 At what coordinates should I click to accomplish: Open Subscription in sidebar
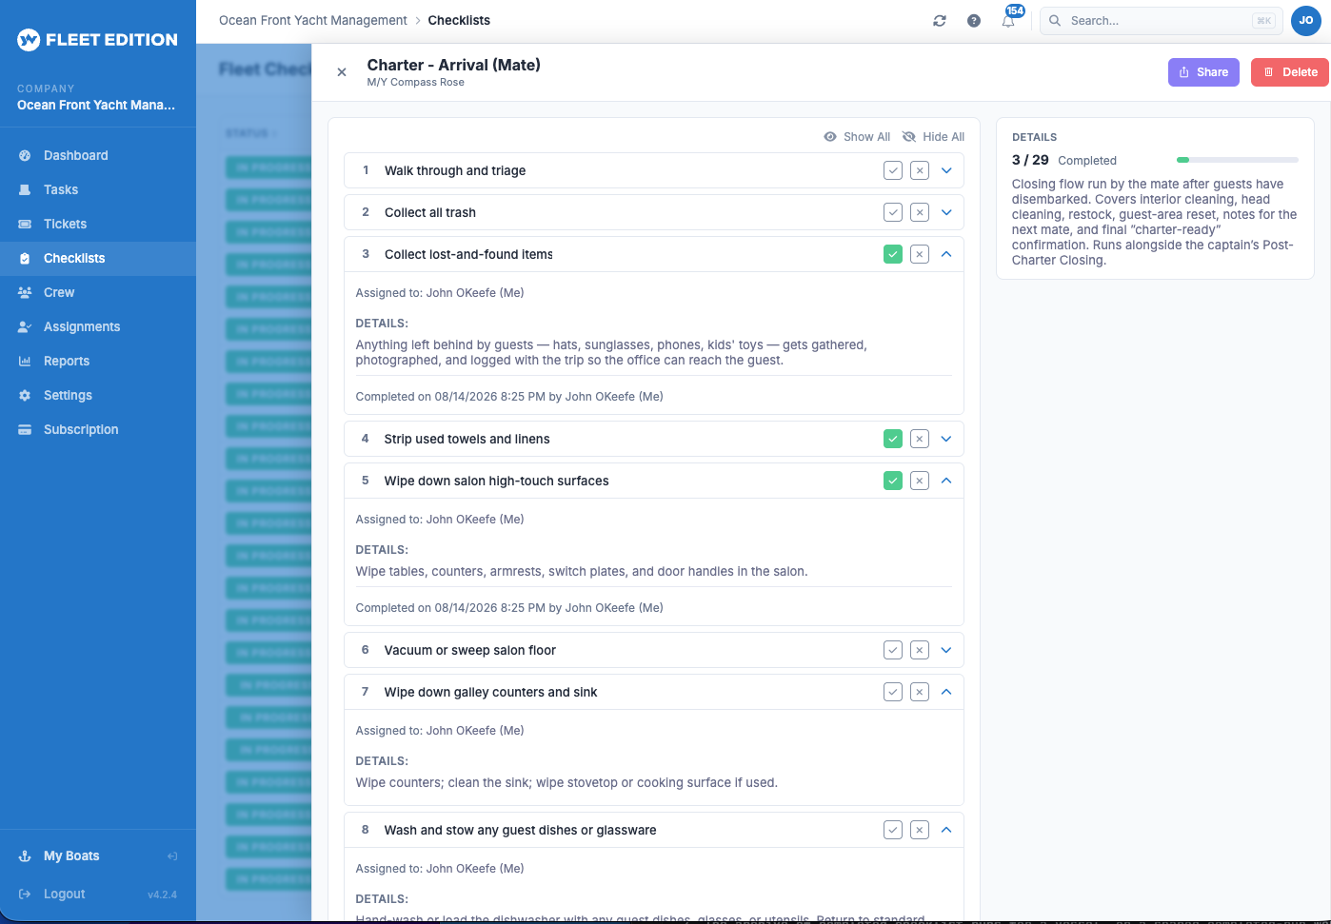click(98, 430)
